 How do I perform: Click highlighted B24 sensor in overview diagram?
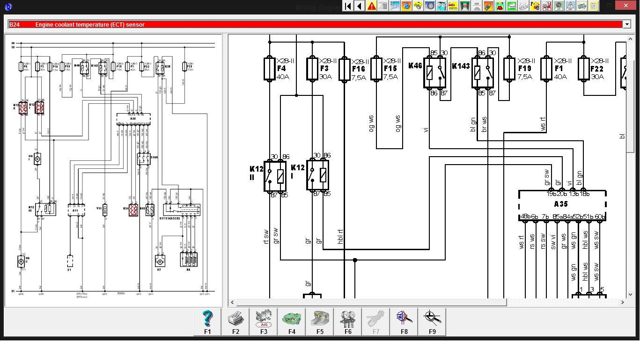tap(133, 210)
